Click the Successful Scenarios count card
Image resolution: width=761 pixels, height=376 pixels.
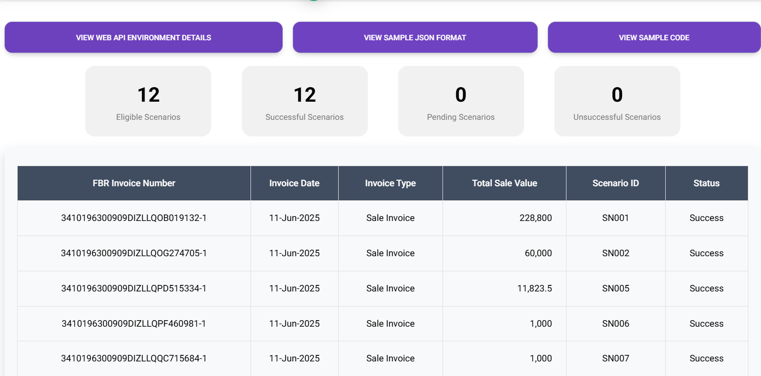[304, 101]
